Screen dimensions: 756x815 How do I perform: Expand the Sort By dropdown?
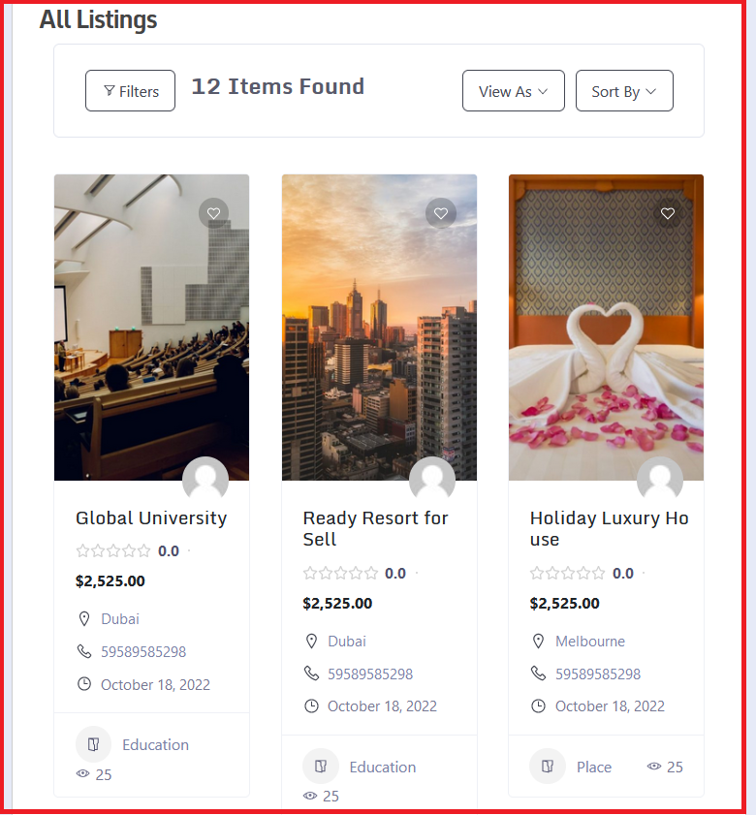[624, 91]
